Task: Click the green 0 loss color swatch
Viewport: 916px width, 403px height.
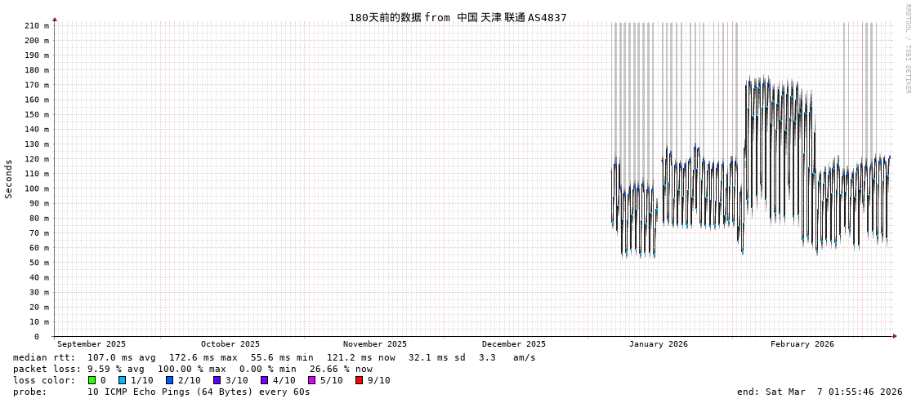Action: pos(92,380)
